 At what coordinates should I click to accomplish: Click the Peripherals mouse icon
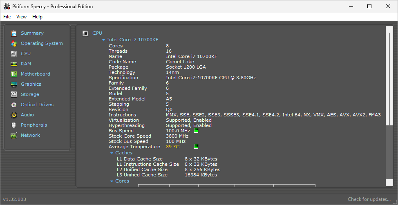pos(14,125)
